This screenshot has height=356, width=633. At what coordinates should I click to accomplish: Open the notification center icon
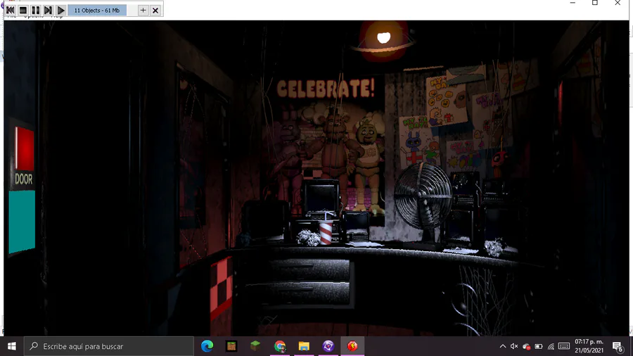click(x=618, y=346)
